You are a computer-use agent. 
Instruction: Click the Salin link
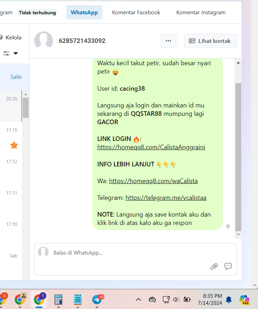coord(16,77)
